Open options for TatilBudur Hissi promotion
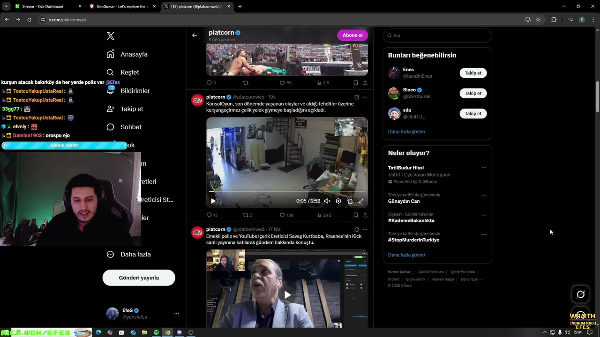 point(484,168)
